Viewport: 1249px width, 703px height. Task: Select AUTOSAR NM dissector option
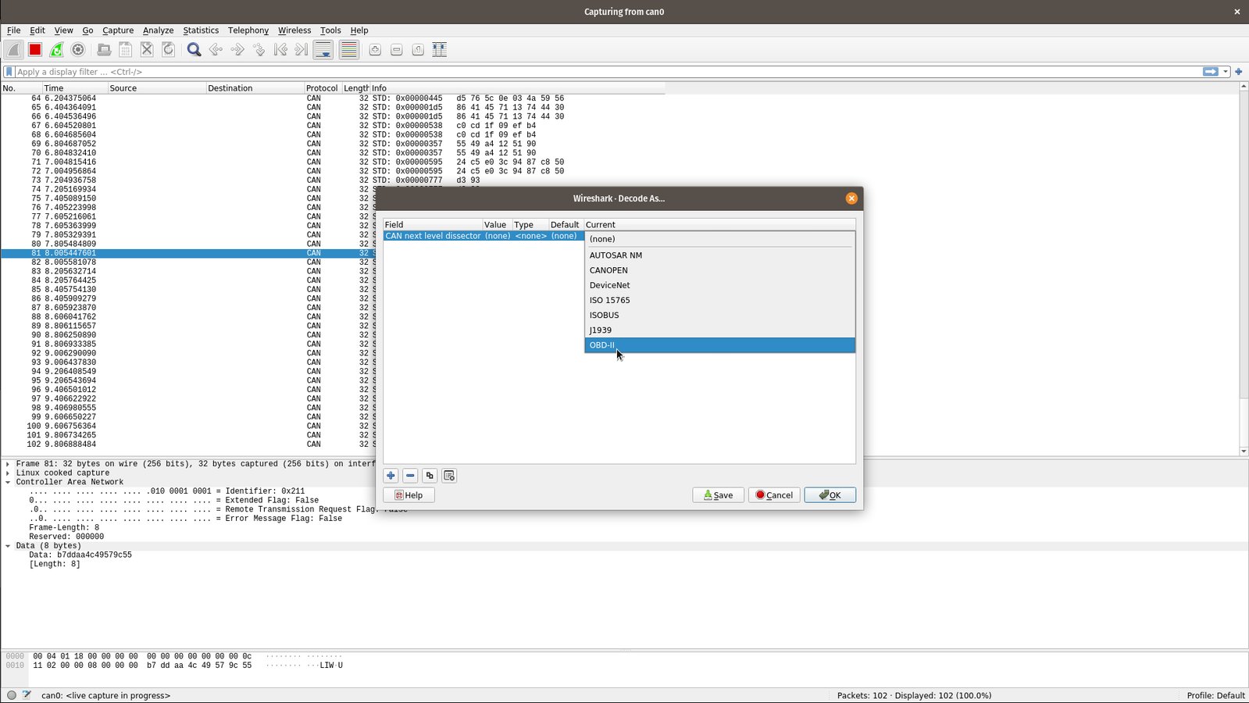pos(719,255)
